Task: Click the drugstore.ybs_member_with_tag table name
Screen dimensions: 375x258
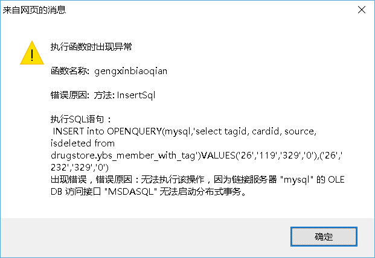Action: [x=124, y=156]
